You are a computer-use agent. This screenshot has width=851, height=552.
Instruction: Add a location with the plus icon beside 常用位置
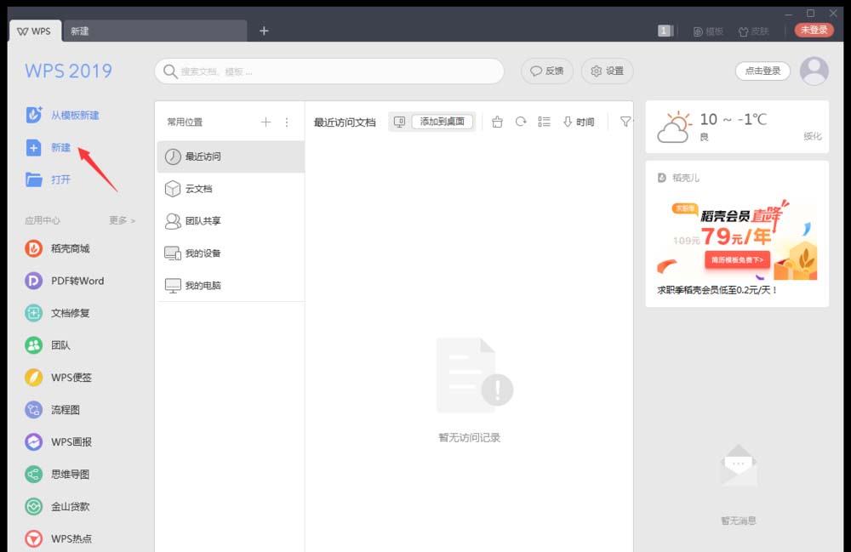click(x=266, y=122)
